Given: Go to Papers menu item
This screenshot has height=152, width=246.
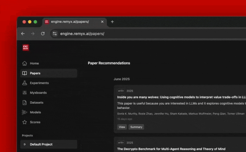Looking at the screenshot, I should 49,73.
